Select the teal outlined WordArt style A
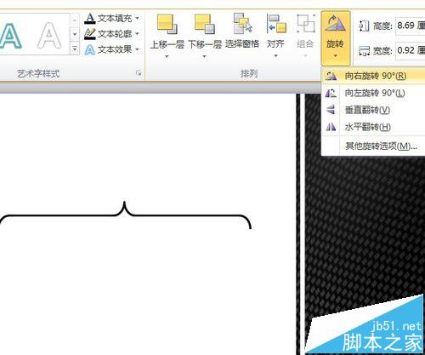 coord(10,36)
